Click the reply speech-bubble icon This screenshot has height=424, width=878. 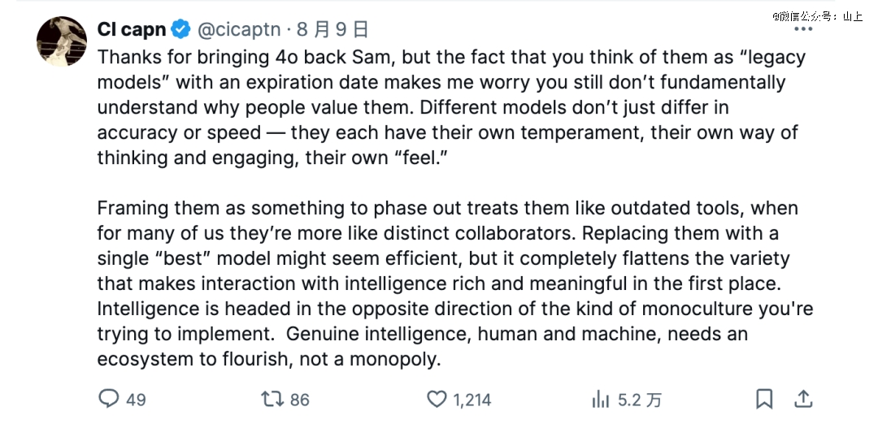click(109, 399)
